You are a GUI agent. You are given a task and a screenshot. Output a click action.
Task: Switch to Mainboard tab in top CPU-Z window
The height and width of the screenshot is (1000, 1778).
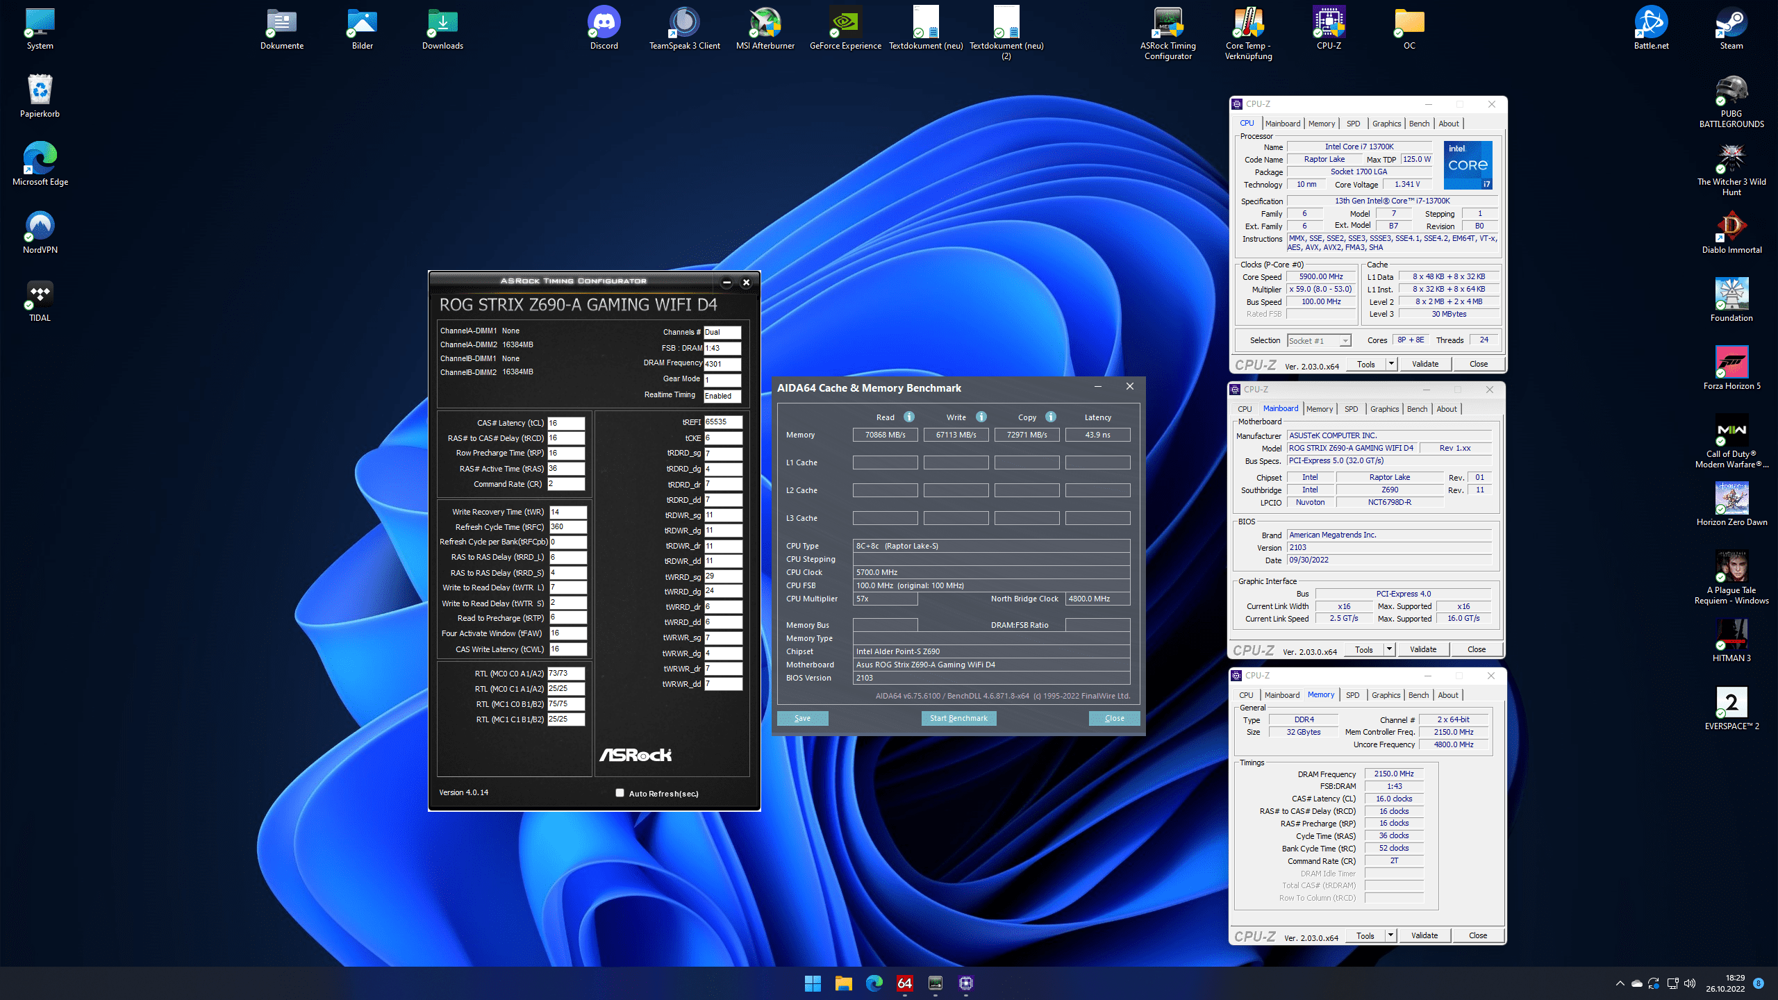[1282, 124]
